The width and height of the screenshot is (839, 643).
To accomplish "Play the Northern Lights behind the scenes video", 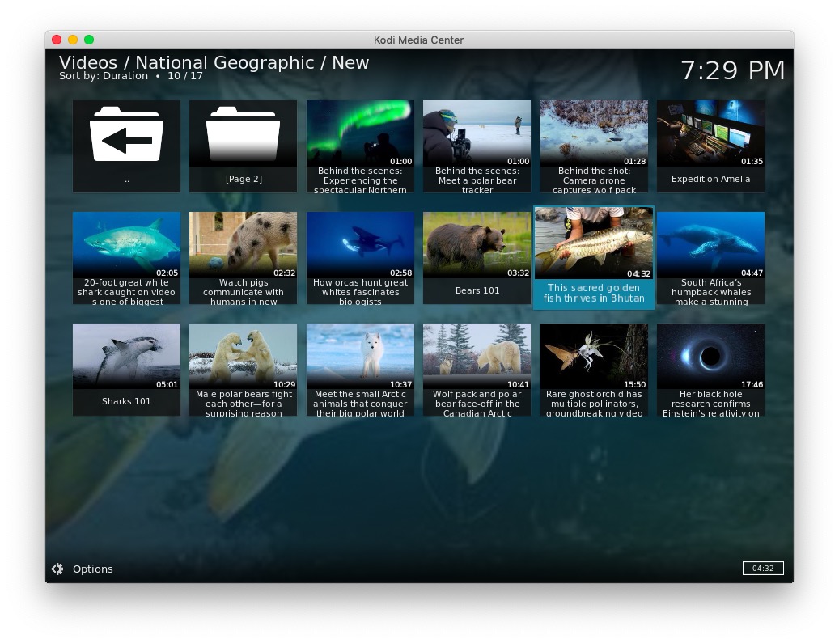I will click(x=360, y=135).
